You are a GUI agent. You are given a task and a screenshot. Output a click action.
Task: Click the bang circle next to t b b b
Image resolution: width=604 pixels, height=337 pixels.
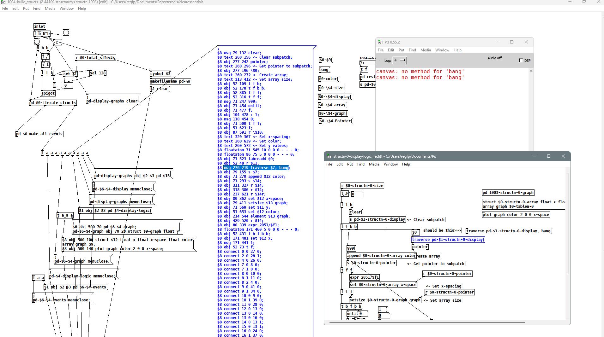[66, 32]
